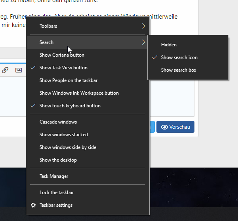This screenshot has height=221, width=238.
Task: Select Show search icon option
Action: tap(188, 57)
